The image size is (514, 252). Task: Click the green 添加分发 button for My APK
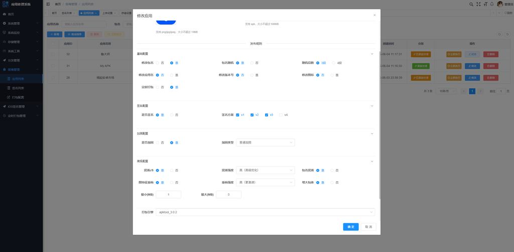[x=421, y=66]
